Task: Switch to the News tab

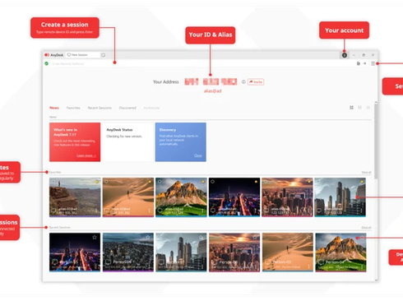Action: 54,108
